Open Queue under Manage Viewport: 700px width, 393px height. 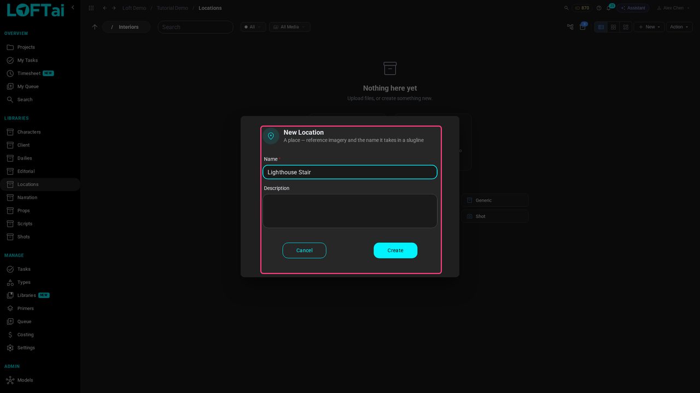[x=40, y=321]
